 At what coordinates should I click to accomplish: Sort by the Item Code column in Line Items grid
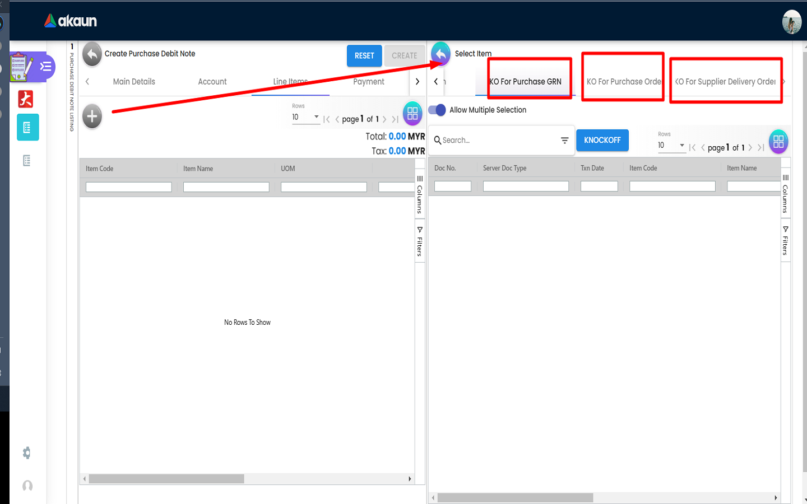coord(100,169)
